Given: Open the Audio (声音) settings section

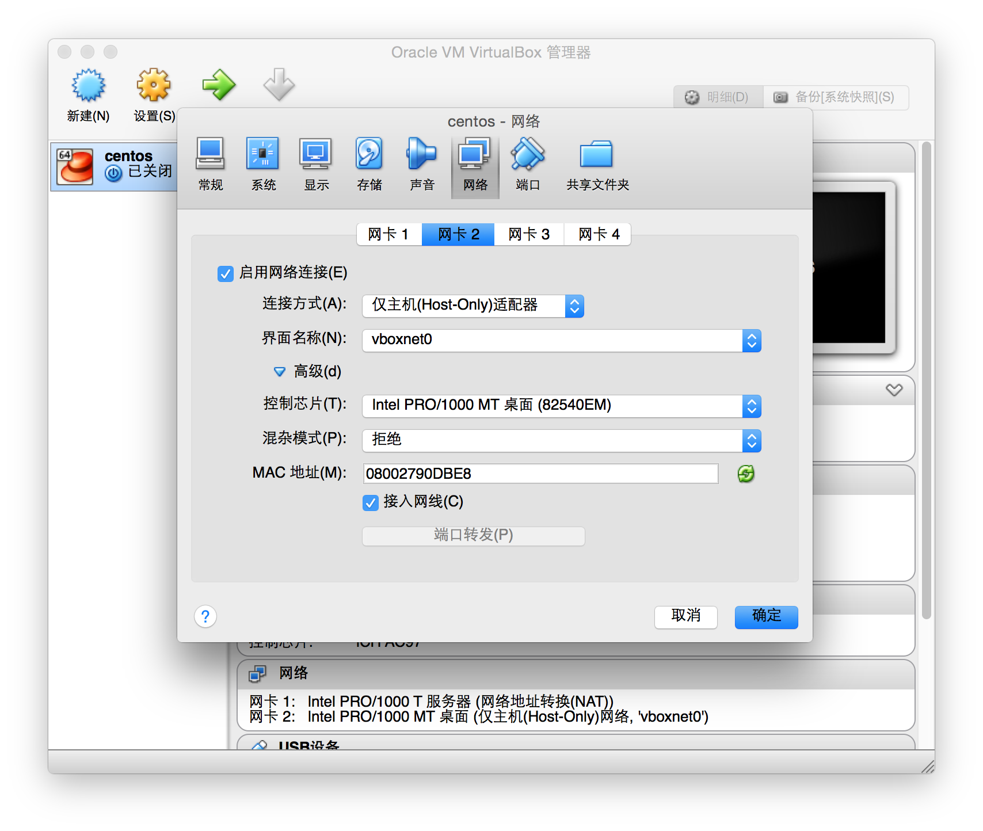Looking at the screenshot, I should click(422, 165).
